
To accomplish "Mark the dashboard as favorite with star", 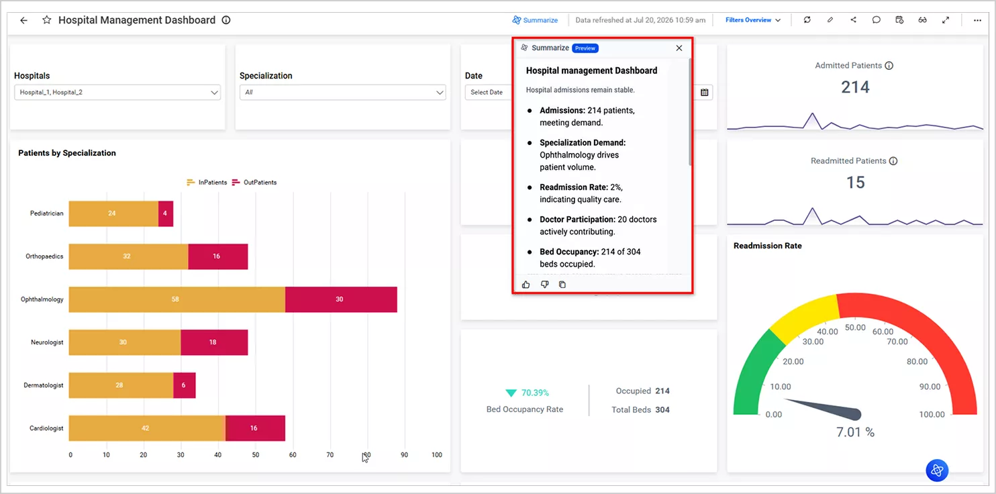I will 46,20.
